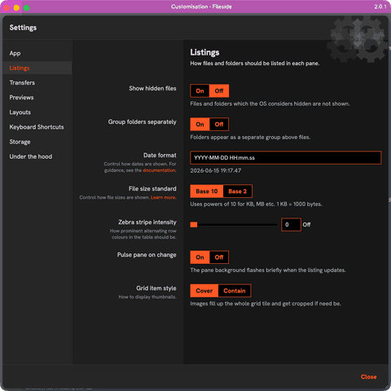Set Group folders separately to Off
This screenshot has width=391, height=391.
pyautogui.click(x=219, y=125)
